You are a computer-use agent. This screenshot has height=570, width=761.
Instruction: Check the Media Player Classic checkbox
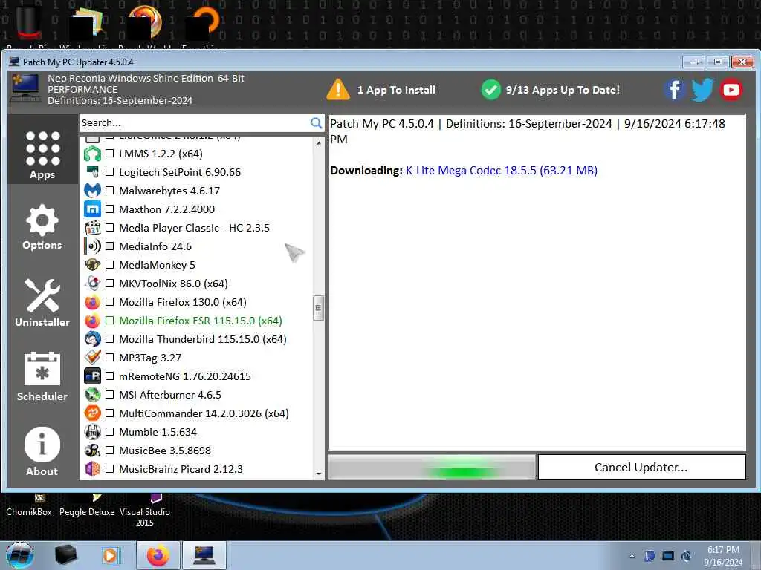tap(110, 228)
